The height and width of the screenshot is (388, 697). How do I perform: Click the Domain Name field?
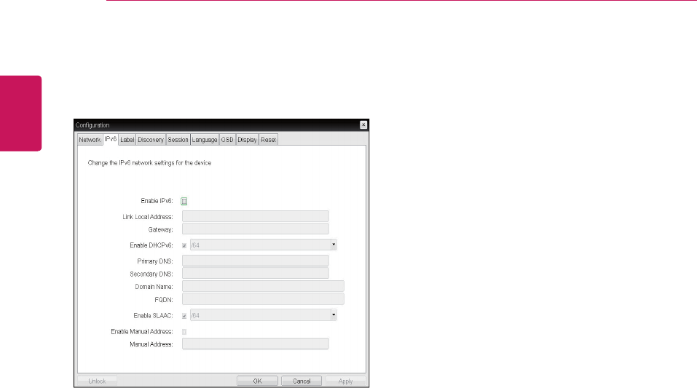[x=263, y=286]
